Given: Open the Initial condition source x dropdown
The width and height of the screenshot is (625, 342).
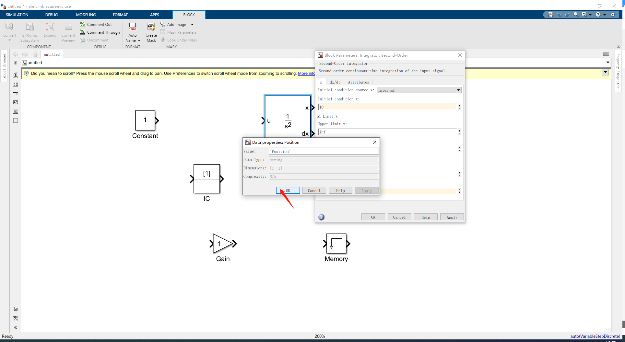Looking at the screenshot, I should pyautogui.click(x=419, y=90).
